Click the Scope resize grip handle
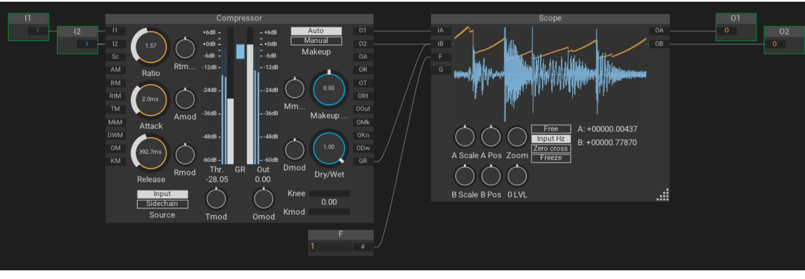This screenshot has width=805, height=279. click(x=663, y=195)
